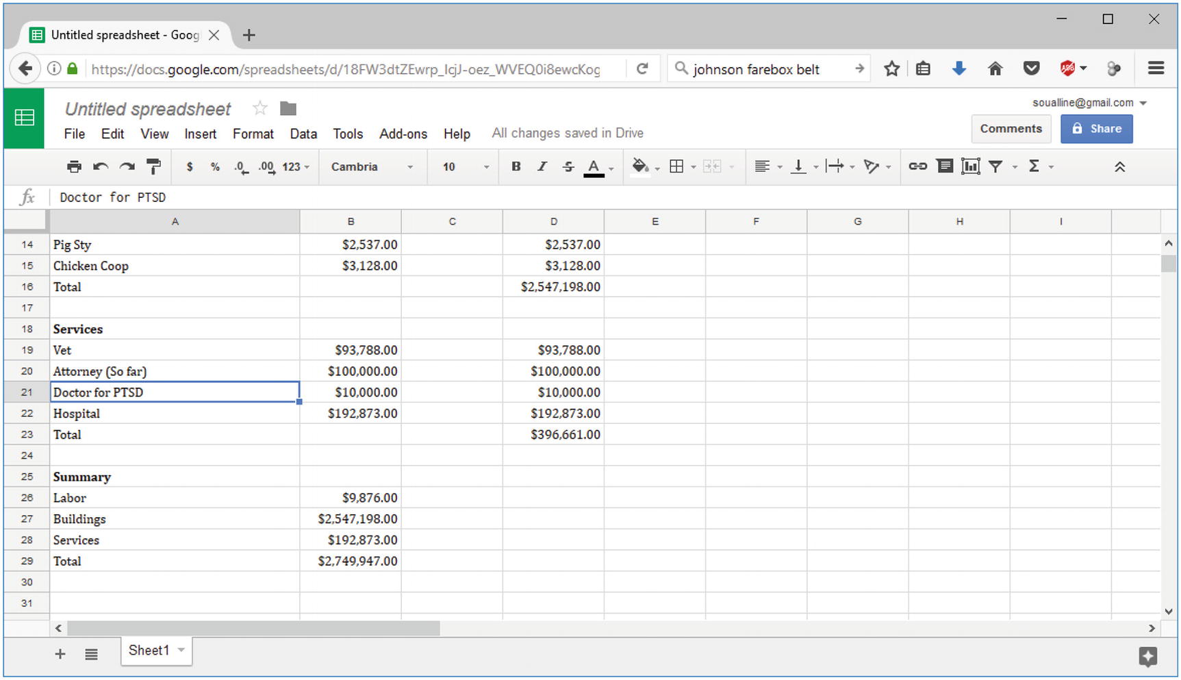
Task: Open the Cambria font dropdown
Action: (x=372, y=166)
